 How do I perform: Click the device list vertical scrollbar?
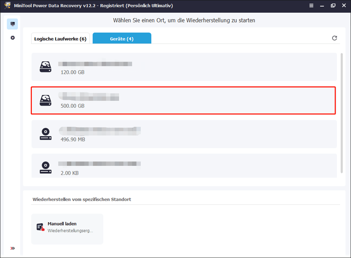coord(342,112)
